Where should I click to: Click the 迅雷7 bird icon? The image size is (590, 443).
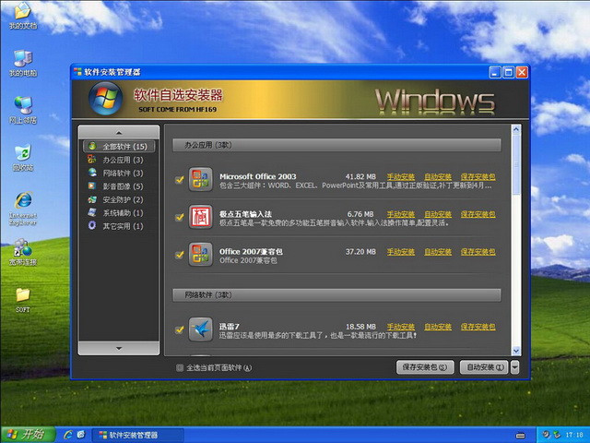[x=201, y=329]
